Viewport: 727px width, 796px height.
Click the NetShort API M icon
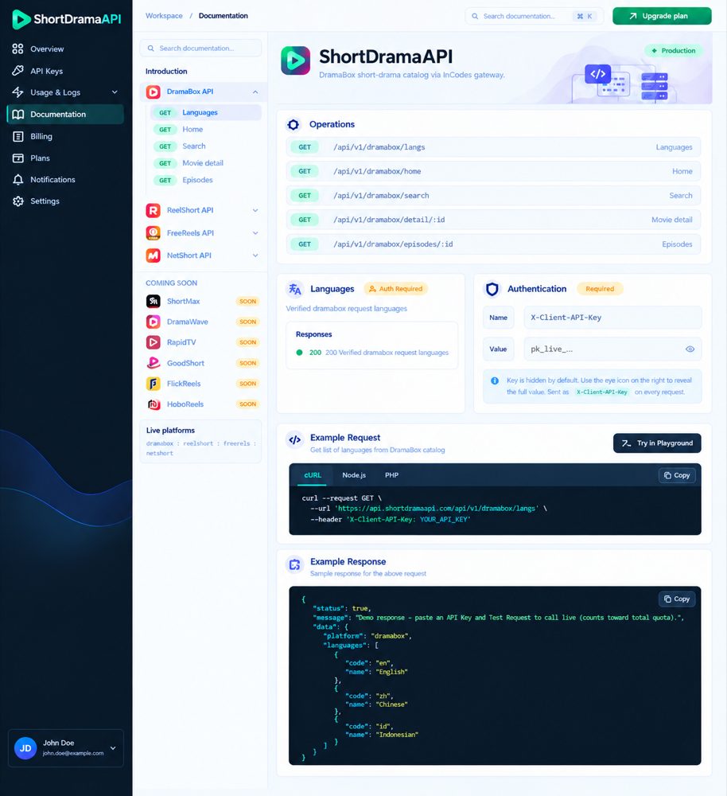154,256
